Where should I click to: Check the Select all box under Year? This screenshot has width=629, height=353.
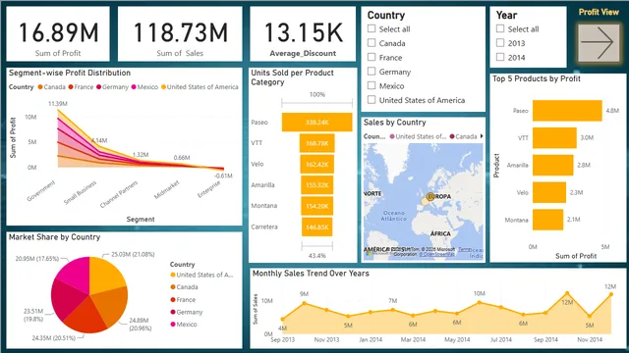point(500,28)
